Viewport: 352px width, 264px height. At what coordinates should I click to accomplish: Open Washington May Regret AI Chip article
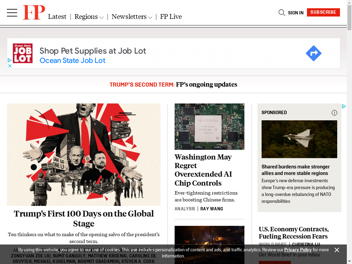[203, 170]
